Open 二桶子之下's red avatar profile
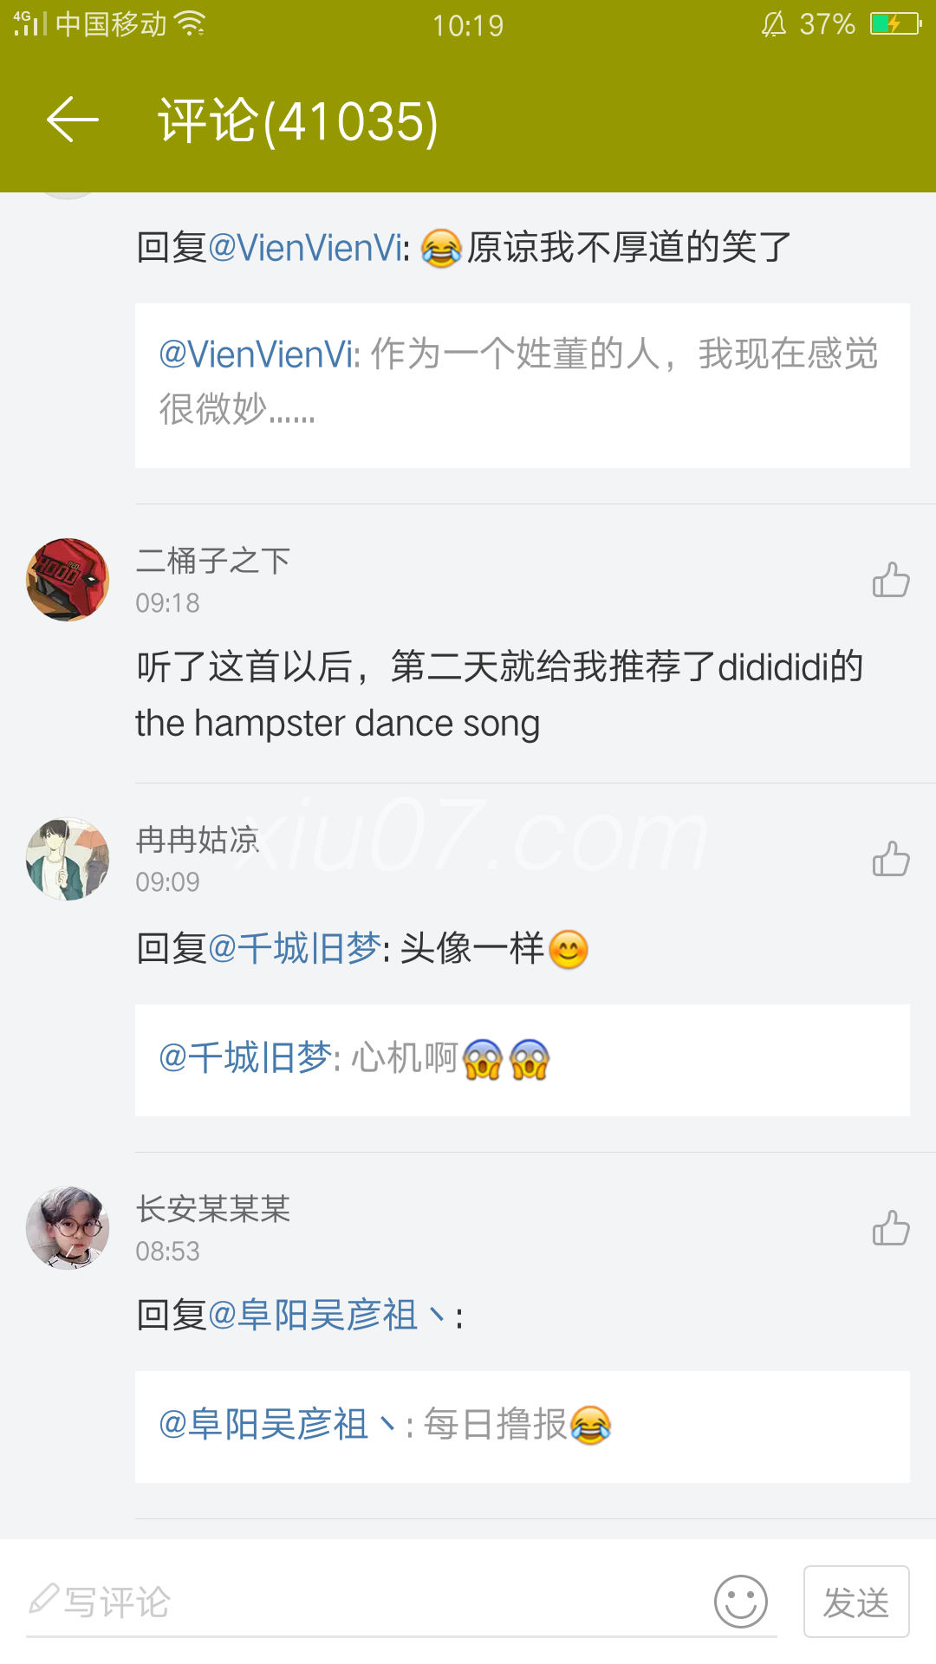The height and width of the screenshot is (1664, 936). (x=68, y=580)
